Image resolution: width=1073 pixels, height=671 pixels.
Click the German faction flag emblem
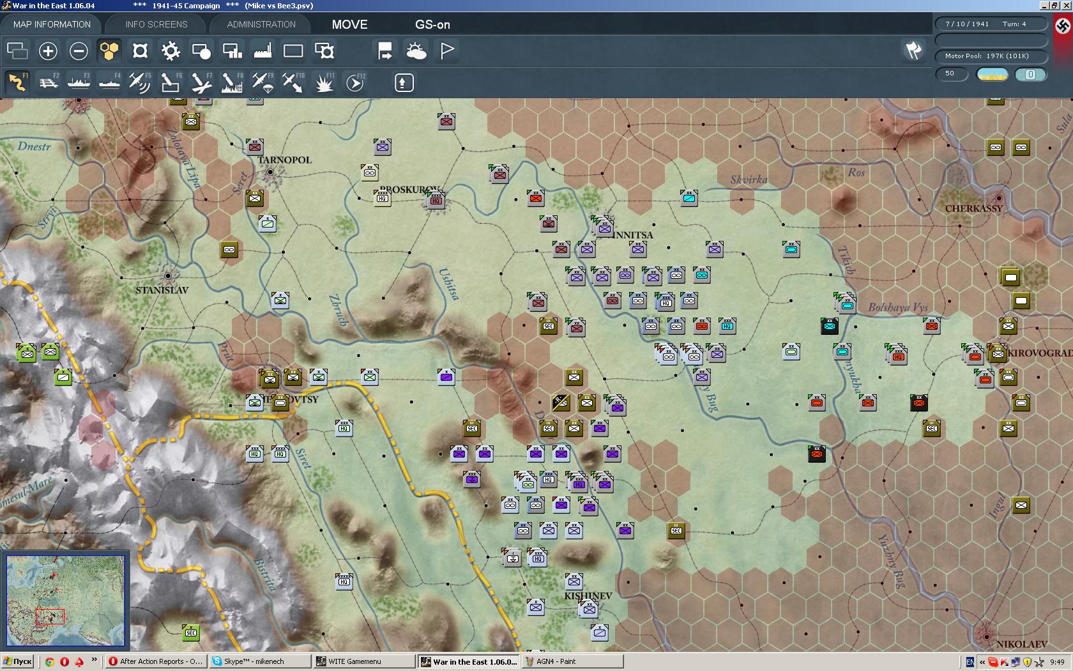pos(1062,26)
